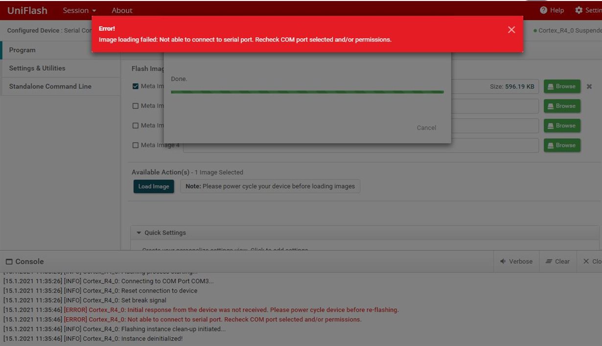Select the 'clean-up initiated' console line
The width and height of the screenshot is (602, 346).
115,329
